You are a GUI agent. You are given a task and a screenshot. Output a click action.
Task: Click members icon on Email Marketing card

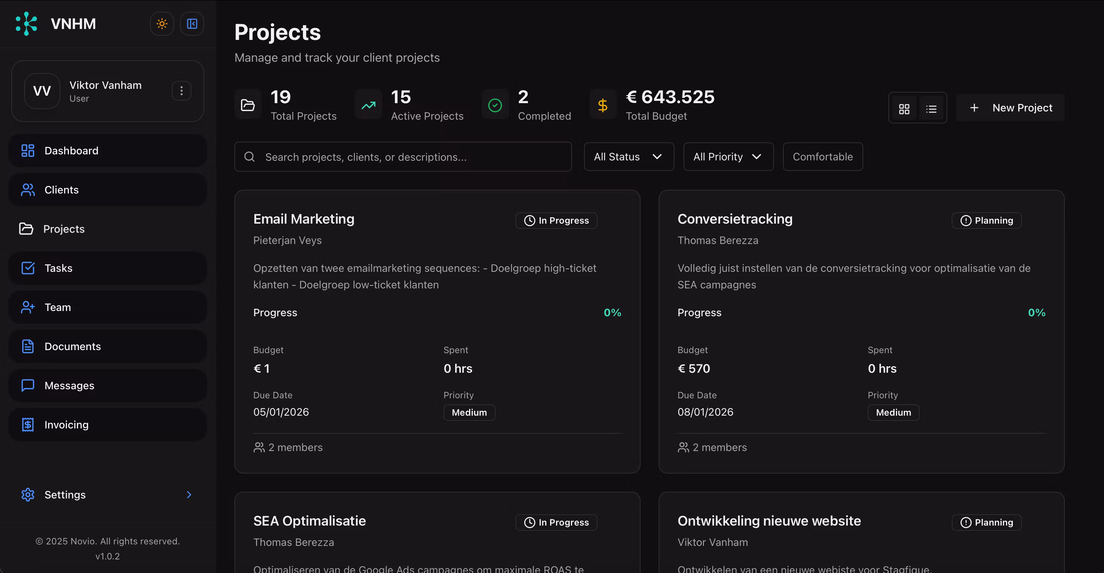(x=259, y=448)
